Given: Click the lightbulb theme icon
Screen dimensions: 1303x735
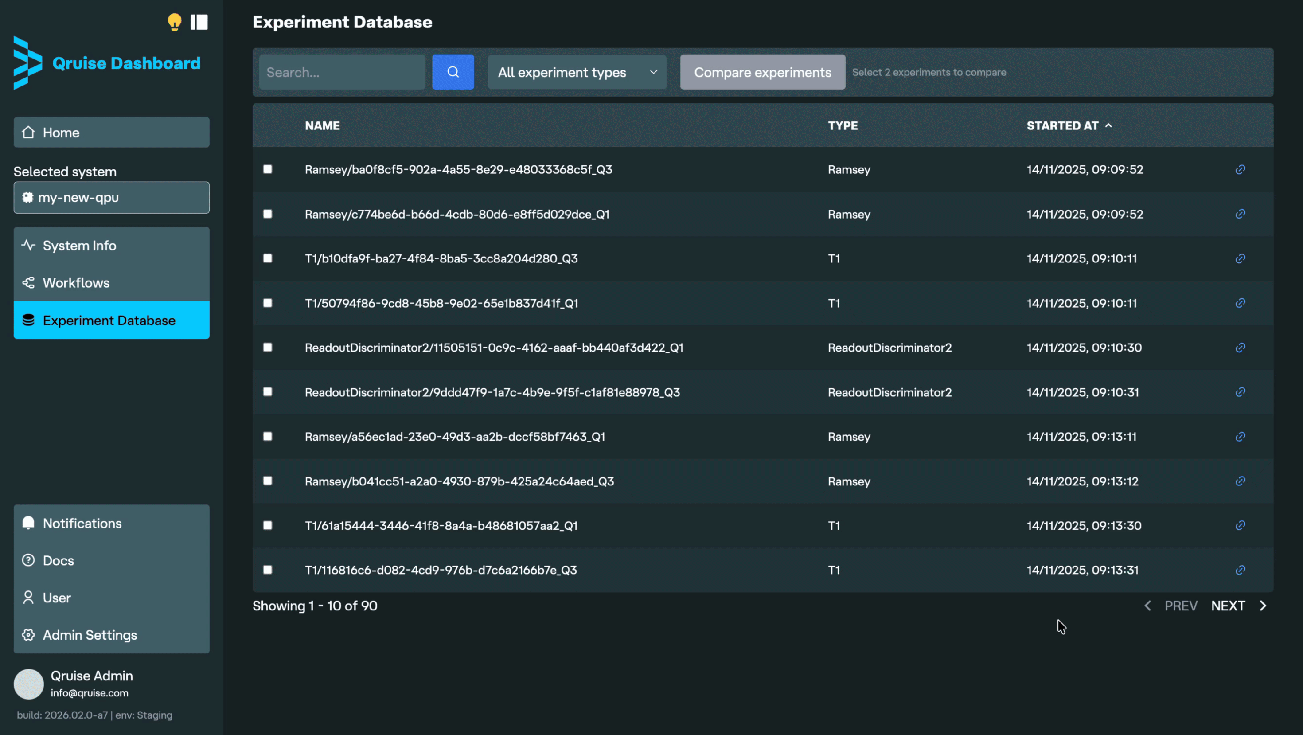Looking at the screenshot, I should click(175, 22).
